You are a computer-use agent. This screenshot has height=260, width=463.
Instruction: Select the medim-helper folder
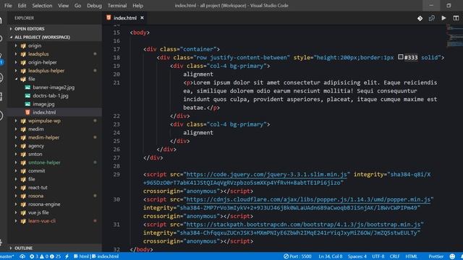coord(43,137)
